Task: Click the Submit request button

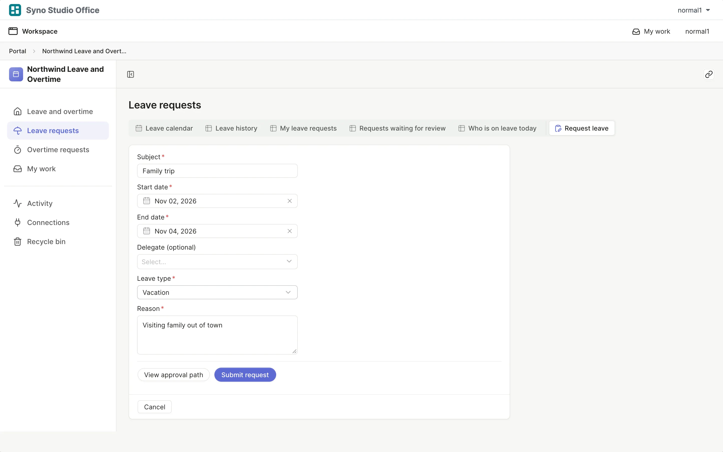Action: pyautogui.click(x=245, y=375)
